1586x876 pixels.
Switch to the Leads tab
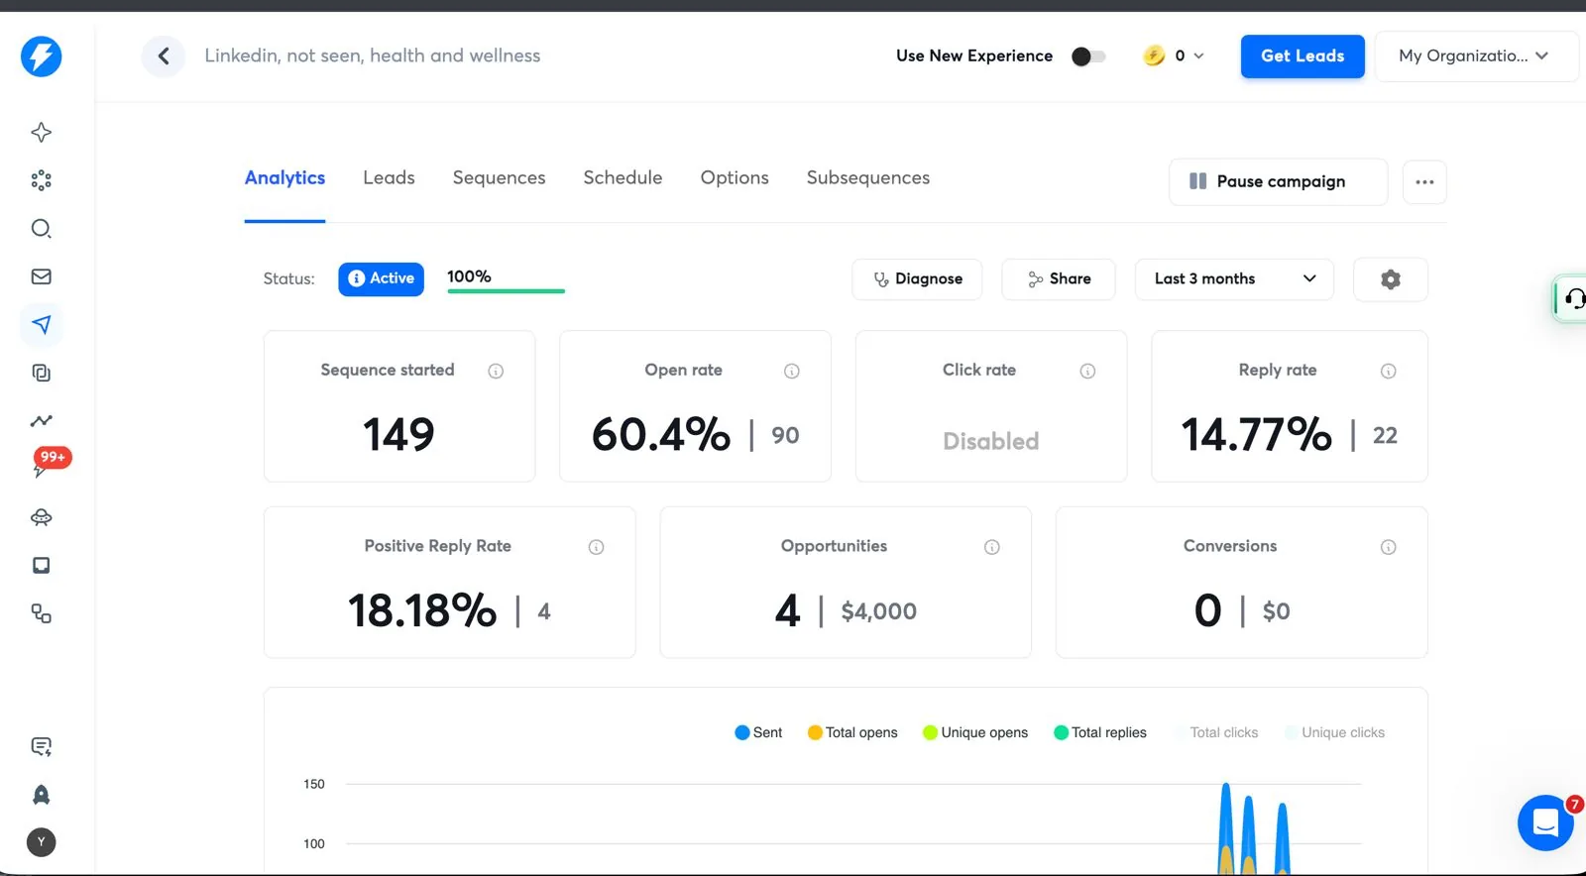click(389, 178)
